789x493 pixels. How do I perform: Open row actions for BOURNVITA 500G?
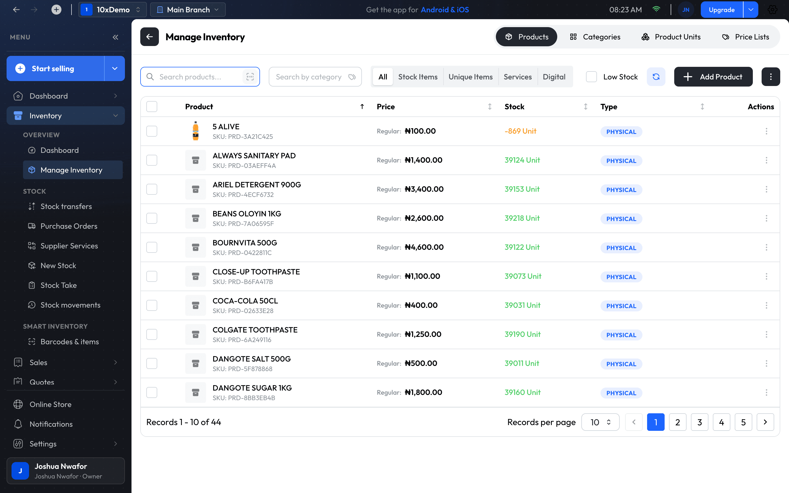767,247
